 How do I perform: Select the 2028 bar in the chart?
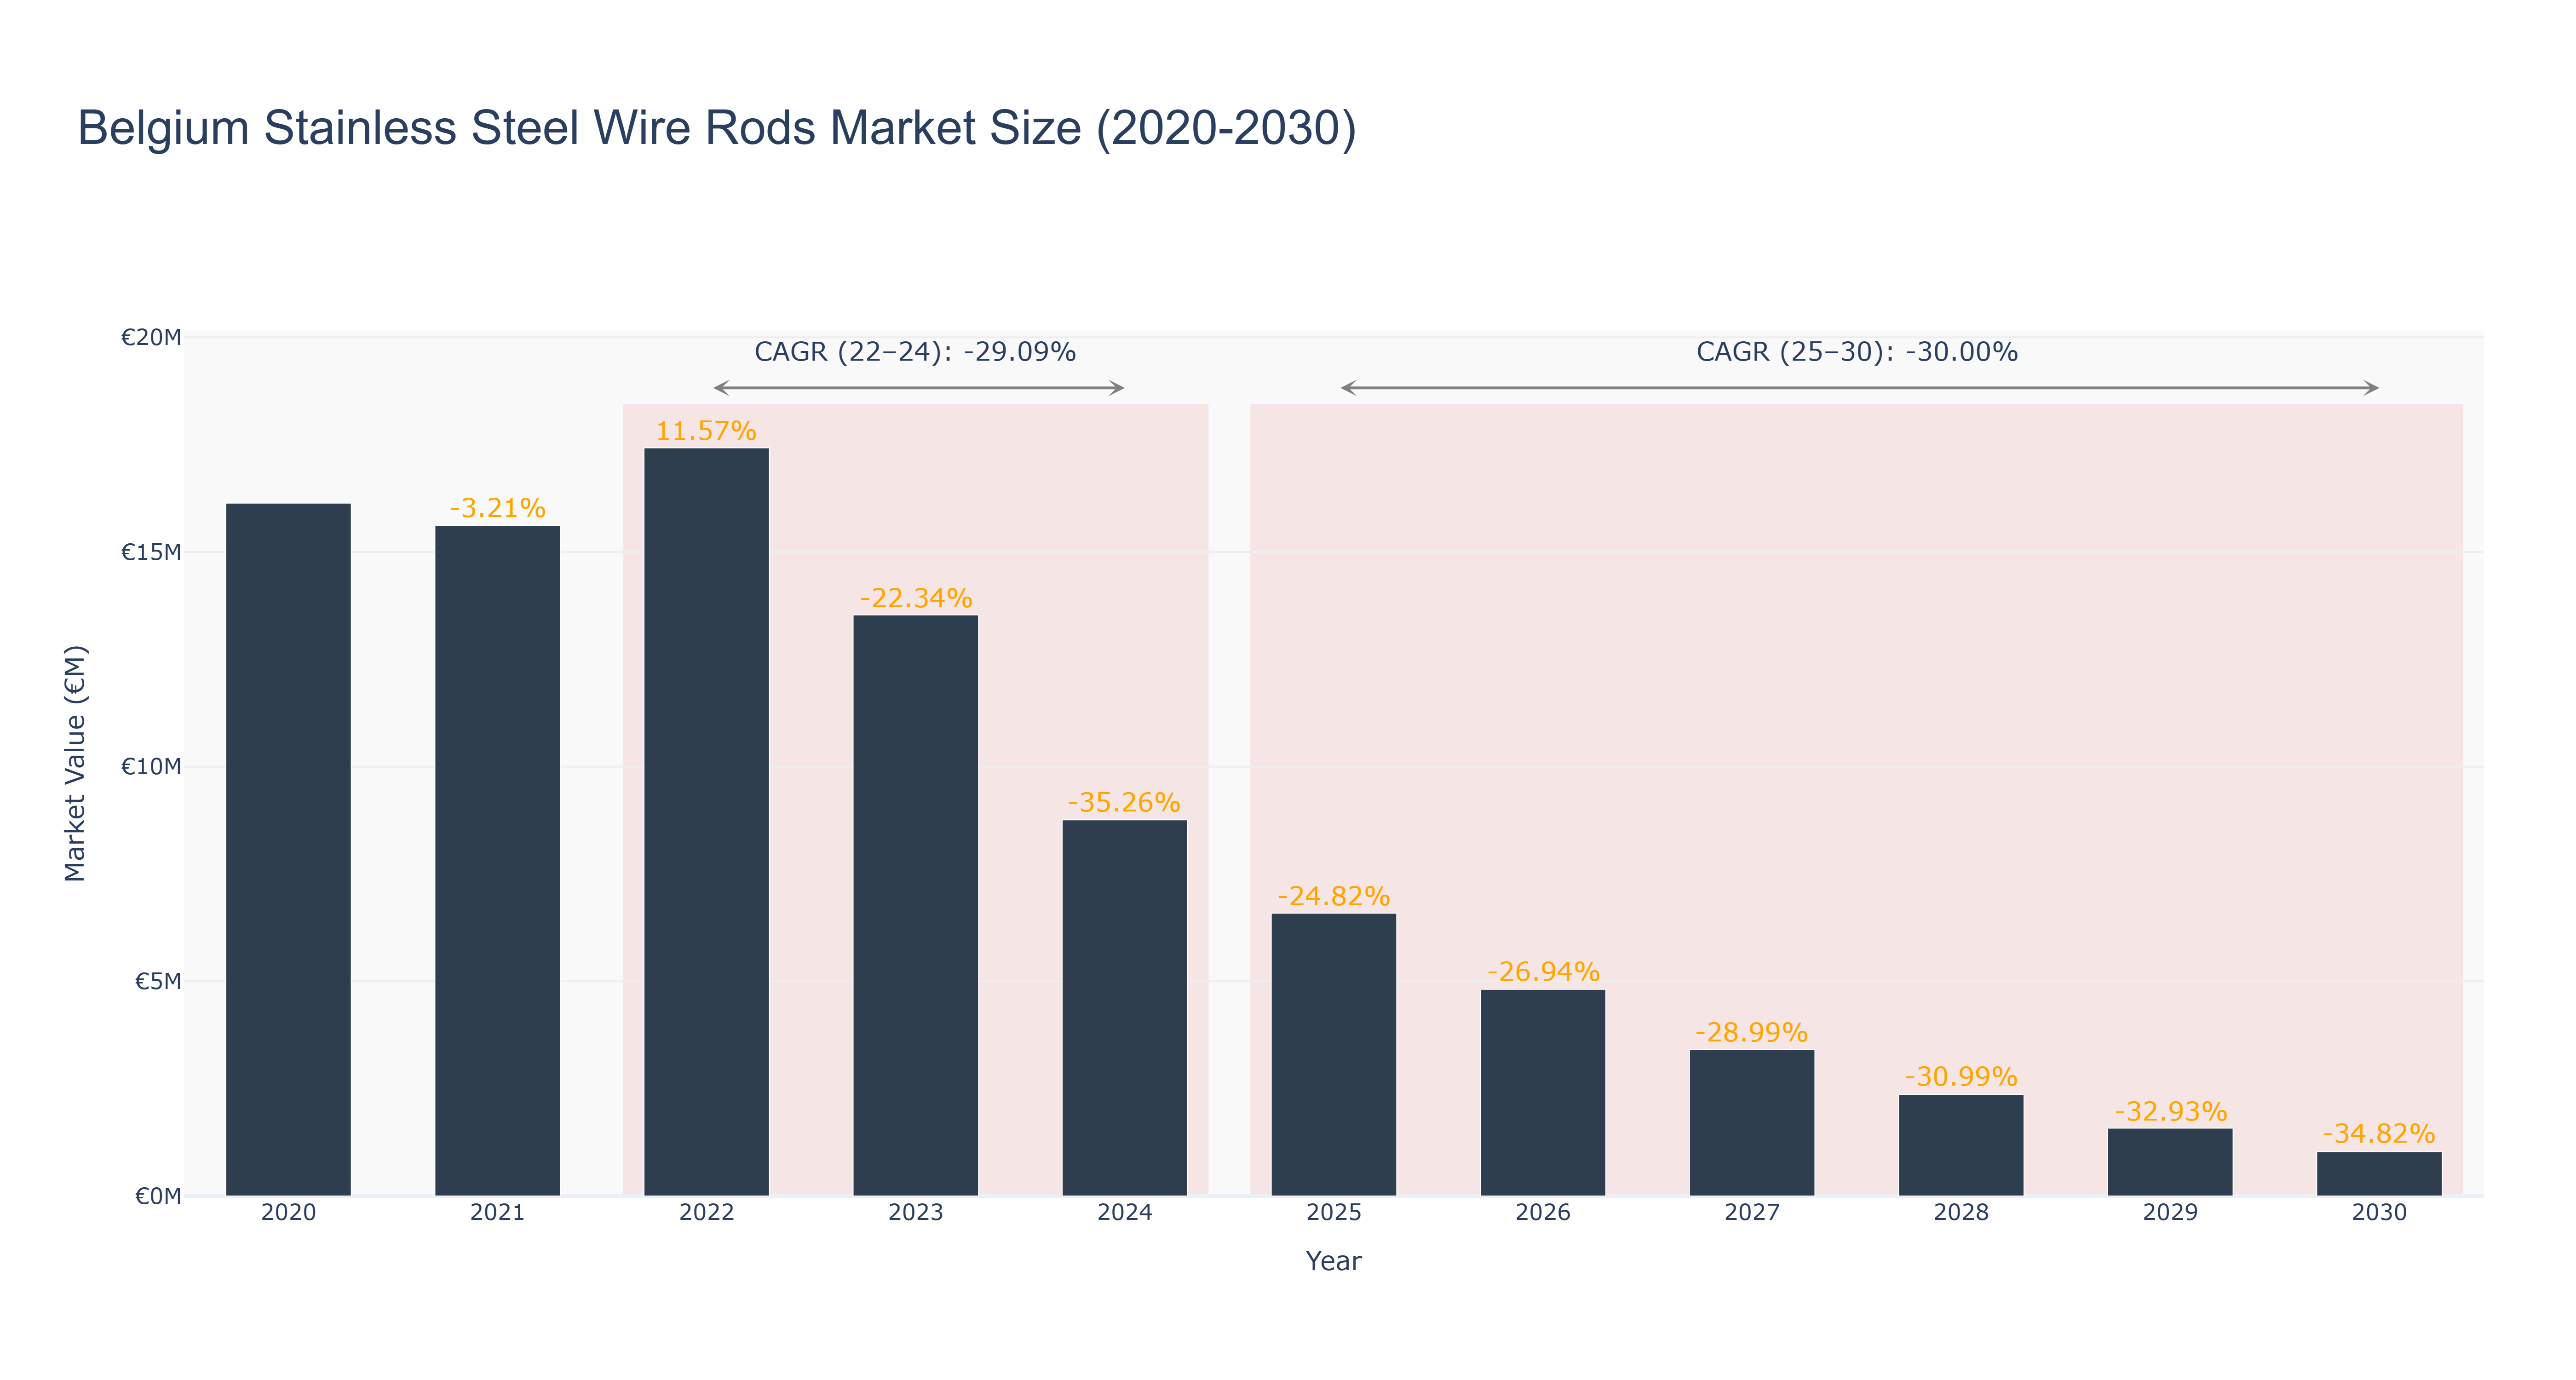coord(1960,1145)
